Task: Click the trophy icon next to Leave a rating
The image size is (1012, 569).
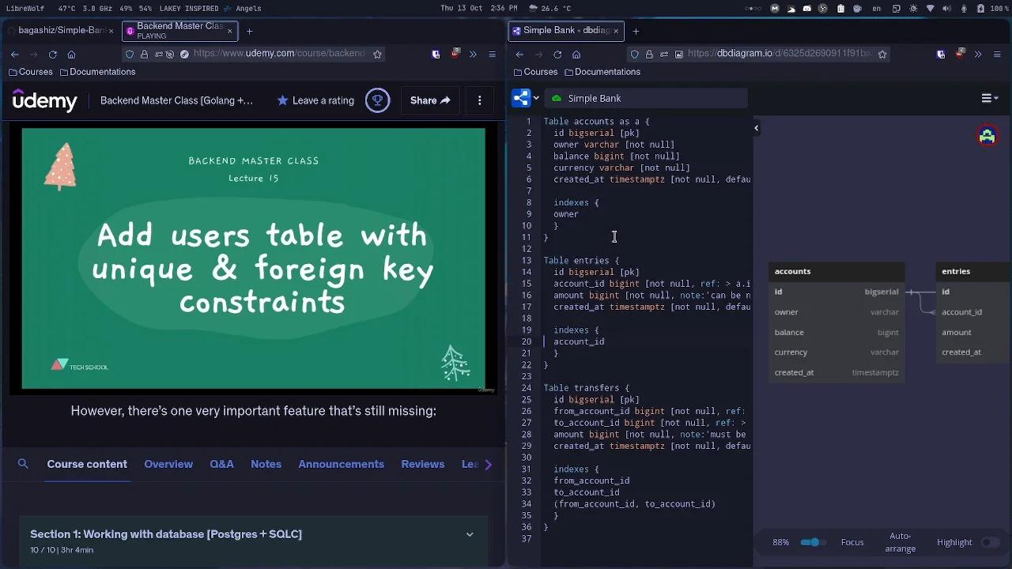Action: (378, 100)
